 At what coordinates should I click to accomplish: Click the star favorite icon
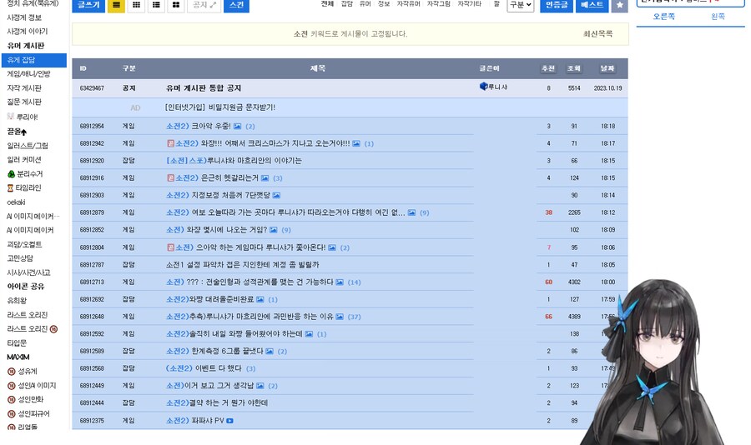(x=619, y=5)
